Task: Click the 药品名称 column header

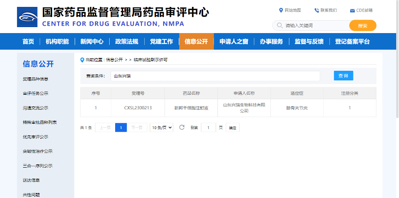Action: (191, 93)
